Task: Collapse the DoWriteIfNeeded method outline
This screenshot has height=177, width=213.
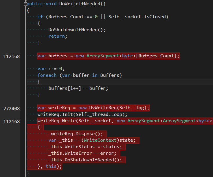Action: tap(25, 4)
